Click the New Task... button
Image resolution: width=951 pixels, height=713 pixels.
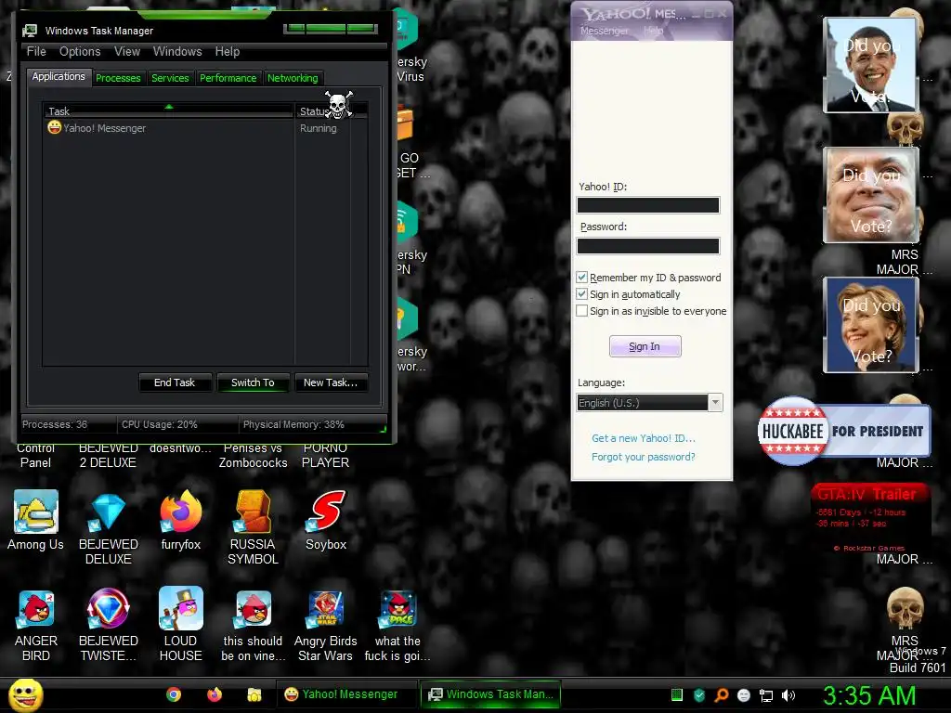331,382
